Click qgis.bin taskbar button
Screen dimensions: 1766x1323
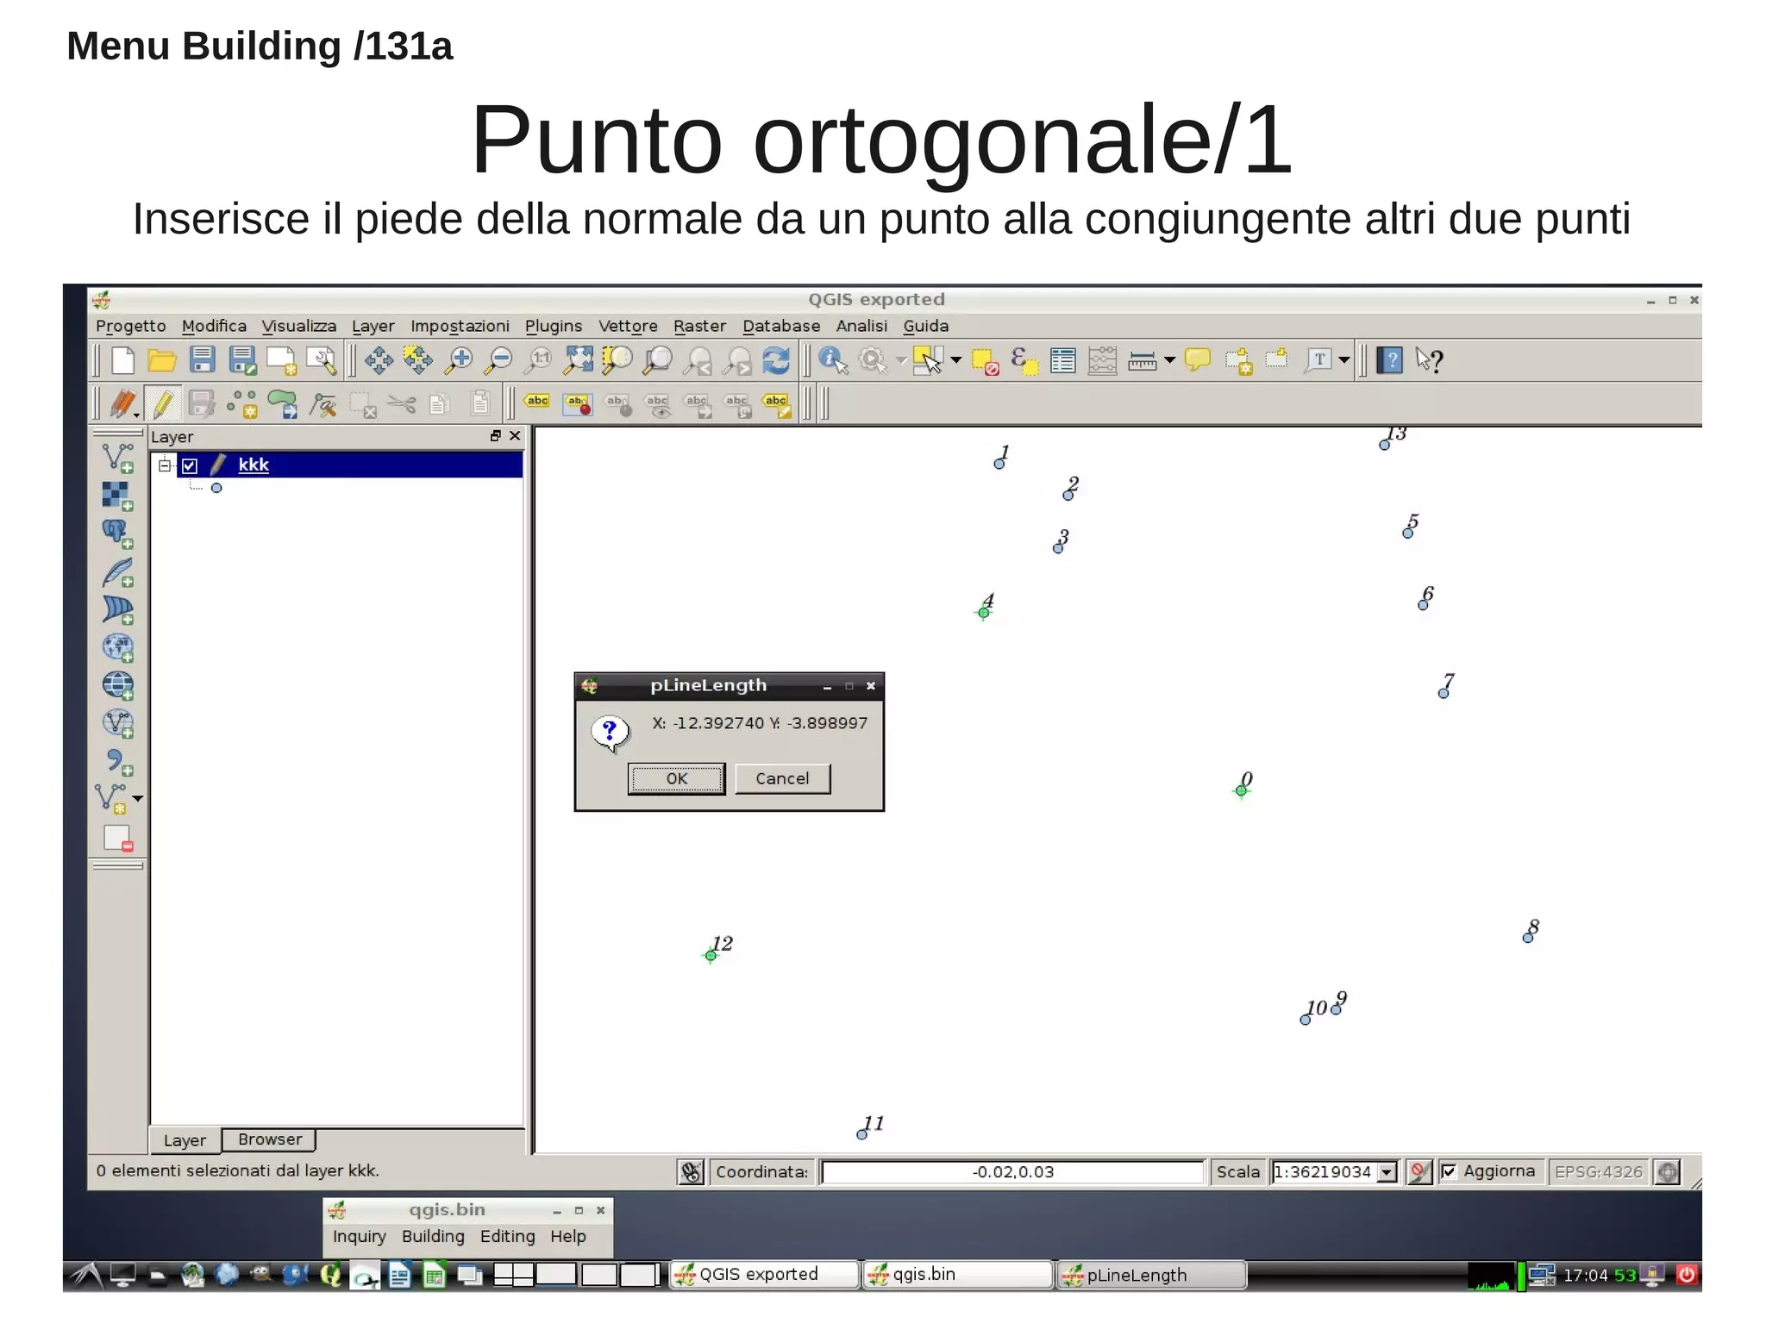[958, 1275]
